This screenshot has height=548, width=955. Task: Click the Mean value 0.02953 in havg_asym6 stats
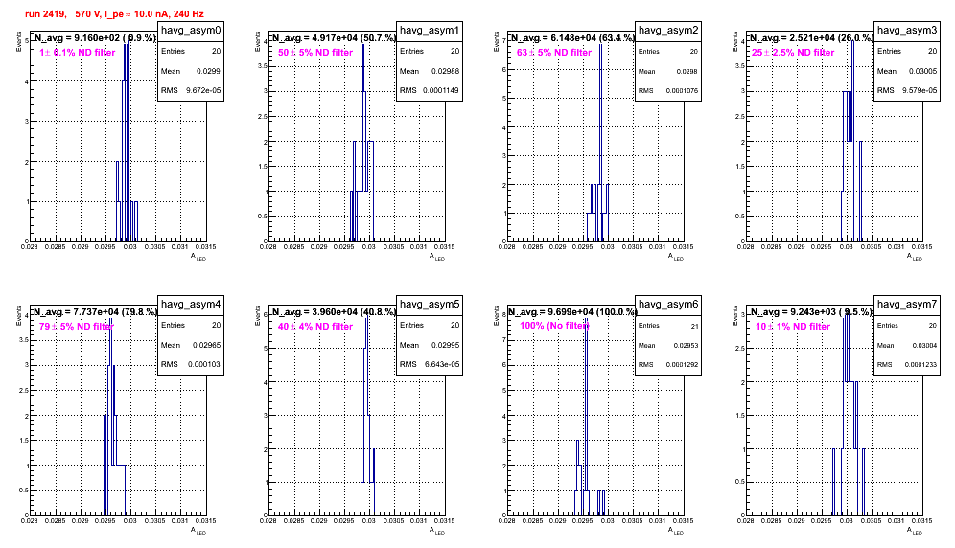click(686, 345)
